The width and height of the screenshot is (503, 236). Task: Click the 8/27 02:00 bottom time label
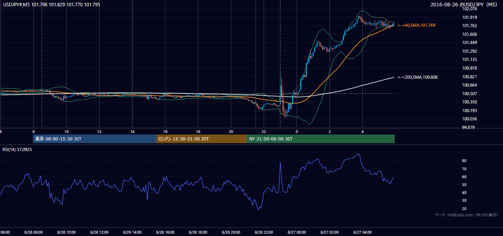[x=329, y=232]
